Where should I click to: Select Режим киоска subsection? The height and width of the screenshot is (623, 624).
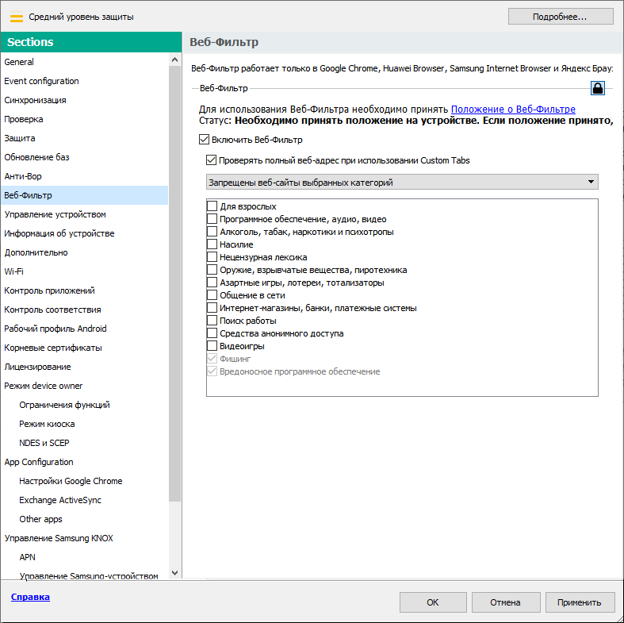click(x=49, y=424)
